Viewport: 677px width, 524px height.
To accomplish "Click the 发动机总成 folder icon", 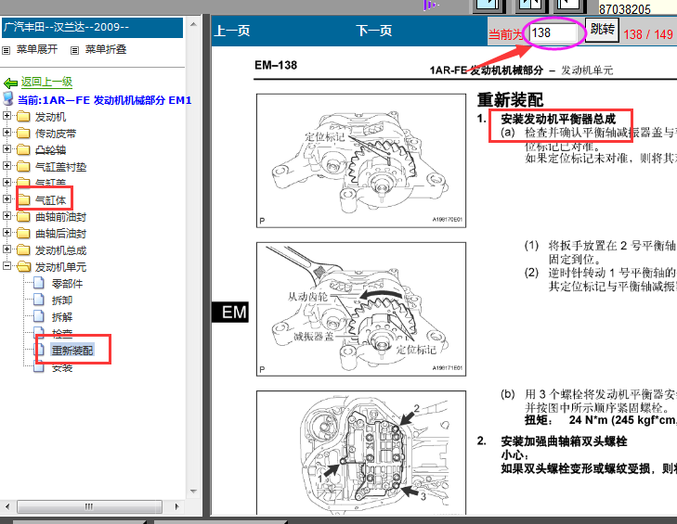I will click(23, 250).
